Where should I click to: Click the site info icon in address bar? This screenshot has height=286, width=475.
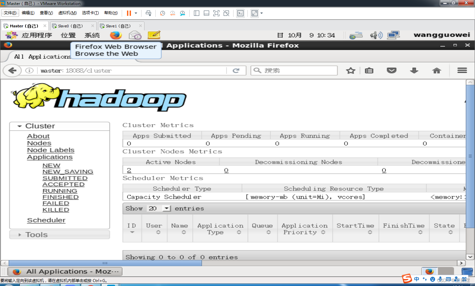pyautogui.click(x=29, y=71)
